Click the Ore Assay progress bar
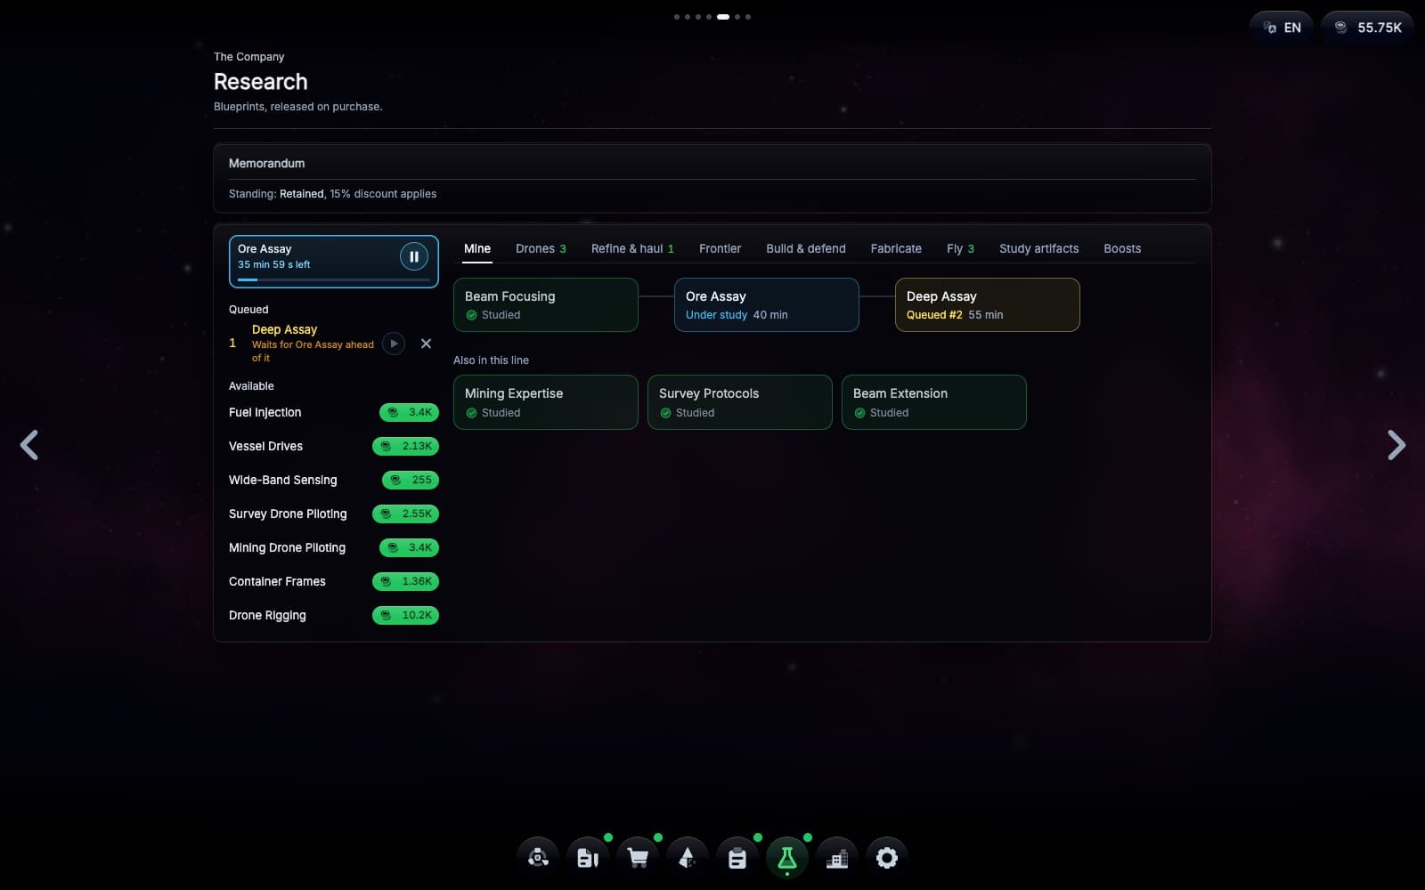Screen dimensions: 1425x890 [334, 280]
